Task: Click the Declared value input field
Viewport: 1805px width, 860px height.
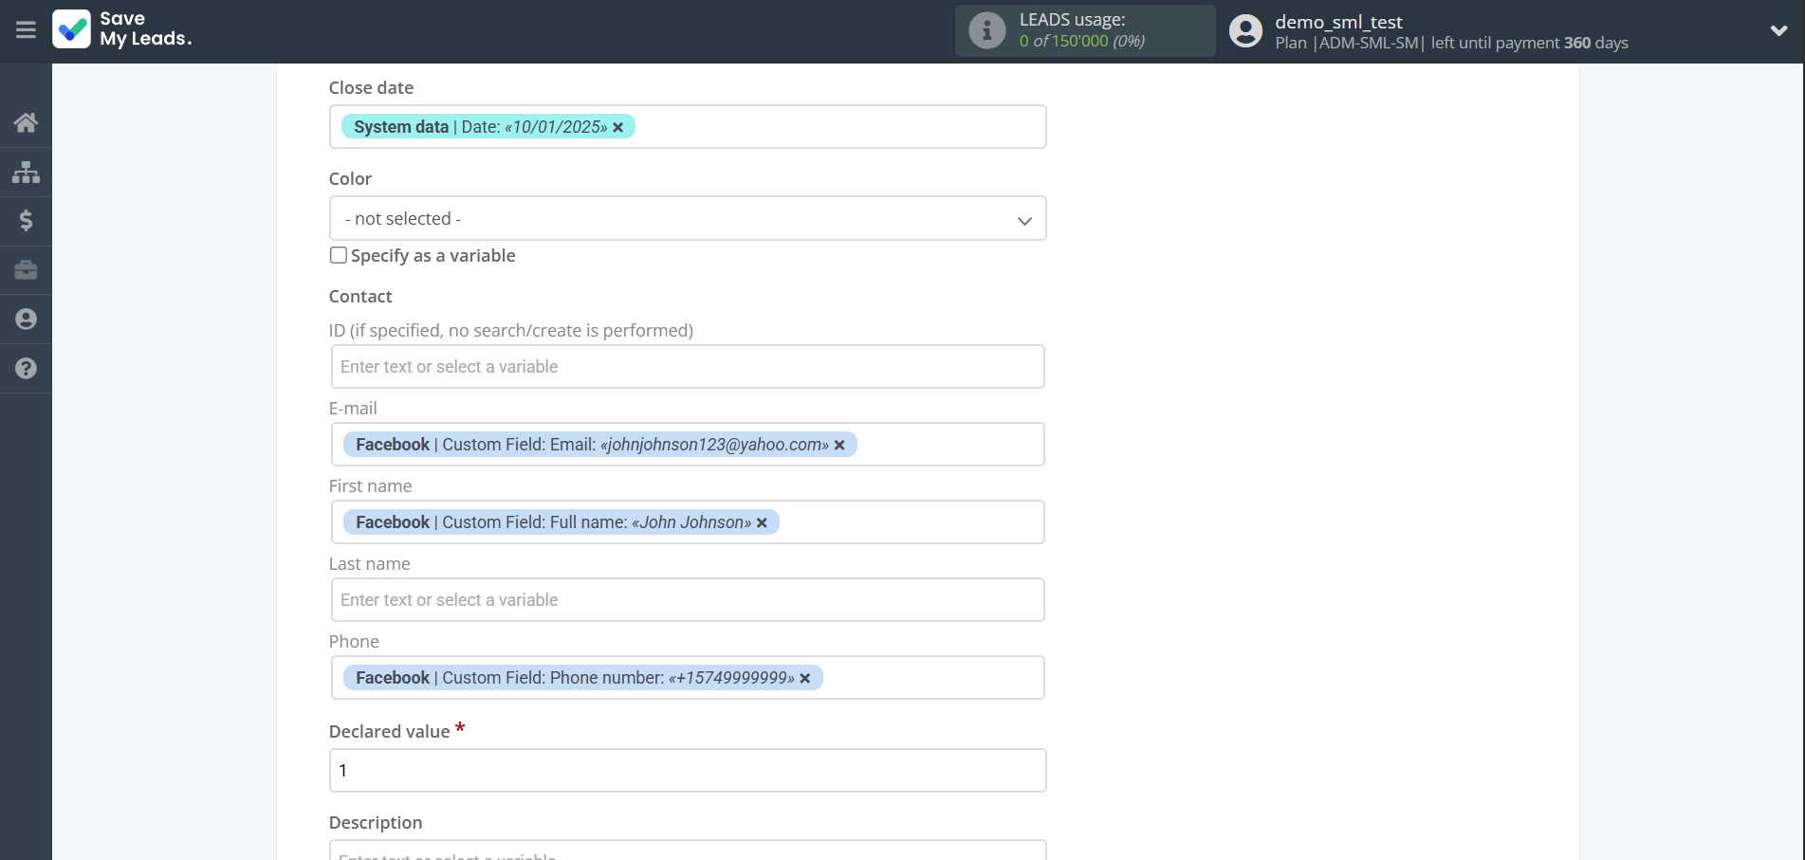Action: [x=687, y=771]
